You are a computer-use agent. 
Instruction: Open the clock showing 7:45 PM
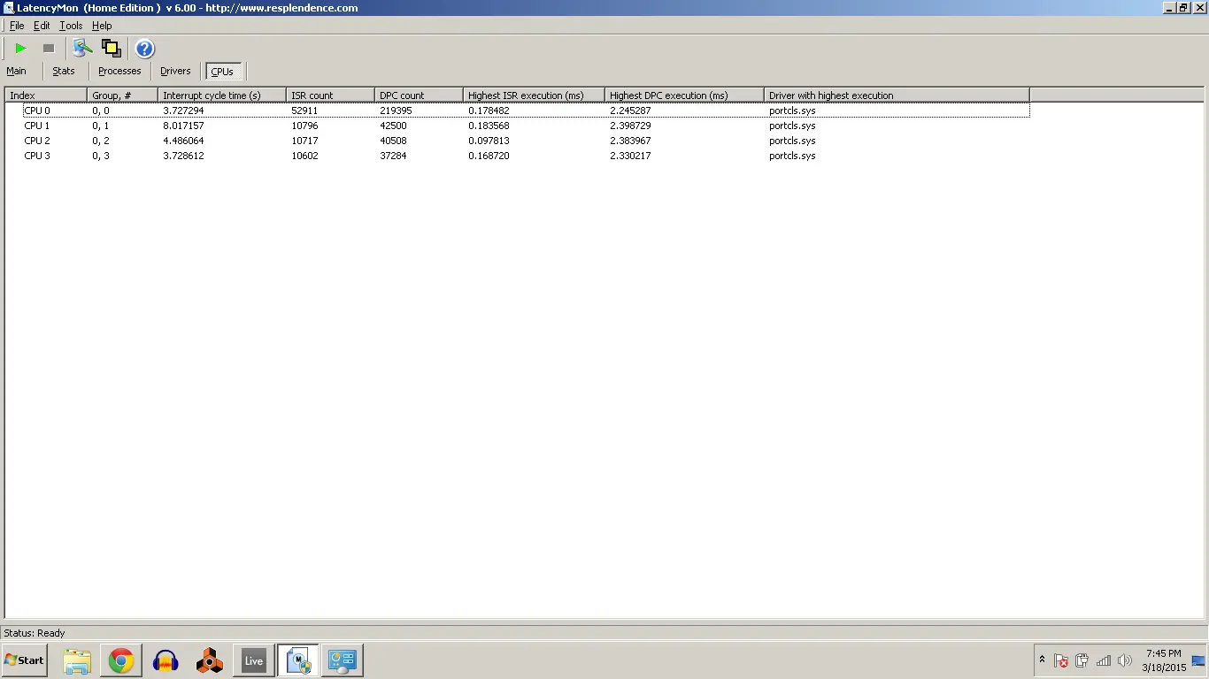[1163, 660]
